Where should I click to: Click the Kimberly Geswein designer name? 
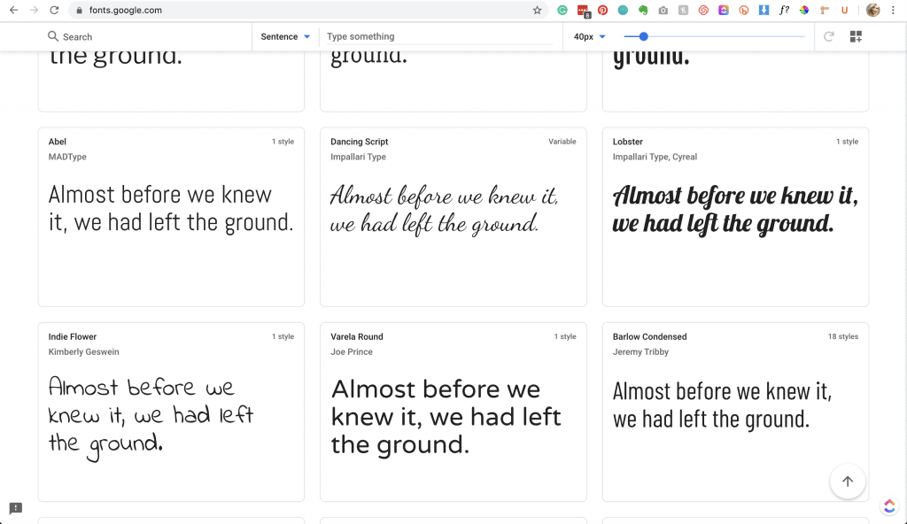84,351
